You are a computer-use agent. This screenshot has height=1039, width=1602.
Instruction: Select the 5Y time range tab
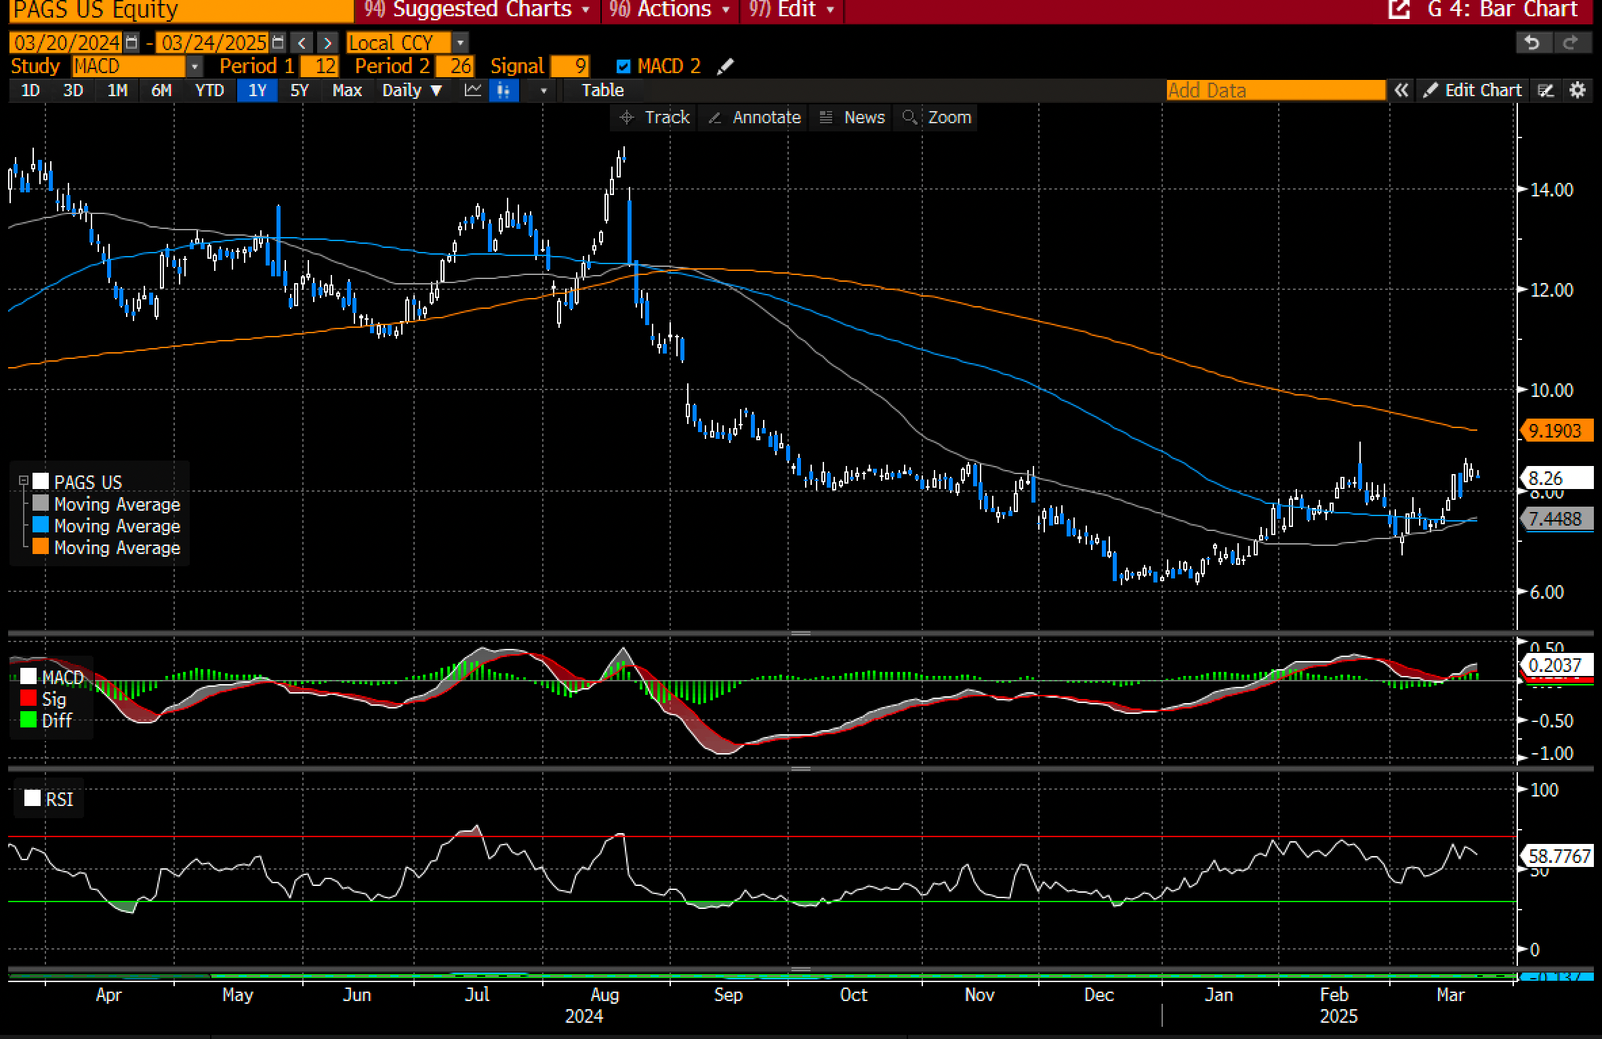click(x=299, y=90)
